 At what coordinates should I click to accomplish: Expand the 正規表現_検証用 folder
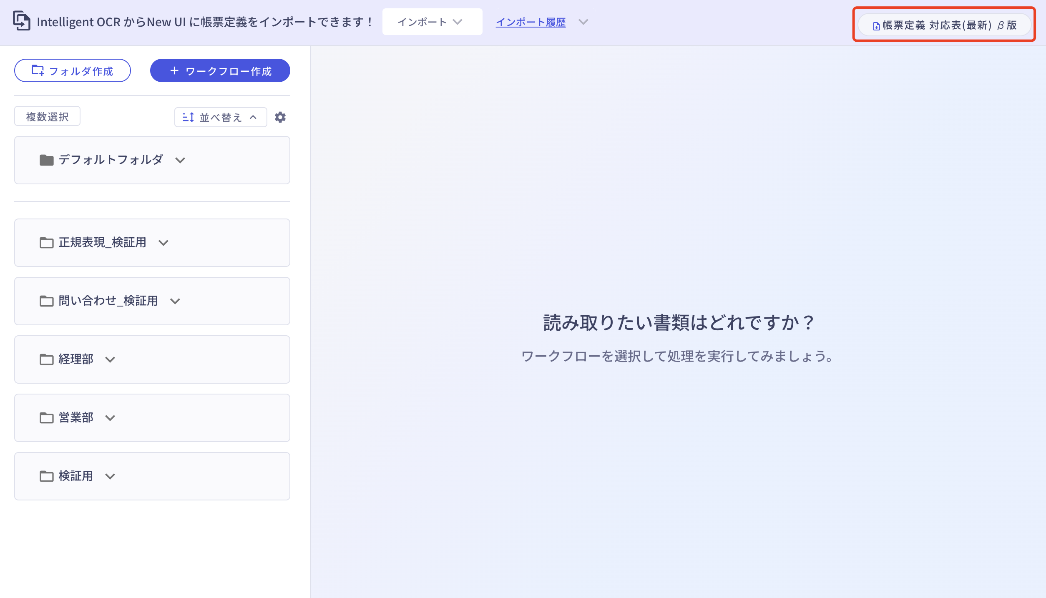164,243
